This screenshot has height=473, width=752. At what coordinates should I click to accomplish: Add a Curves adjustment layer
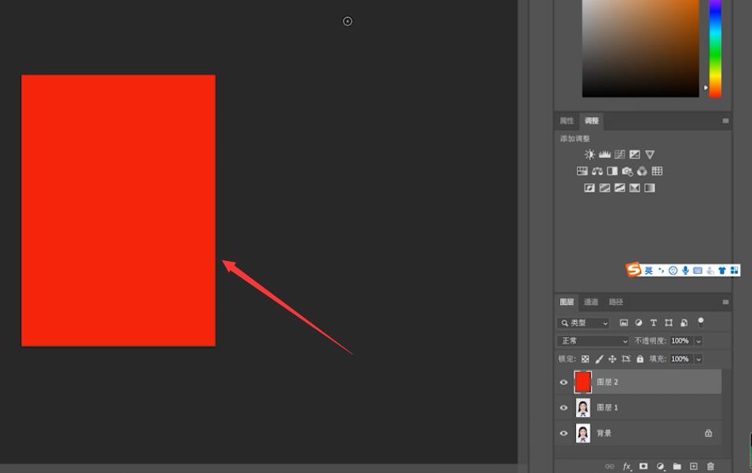(x=620, y=154)
